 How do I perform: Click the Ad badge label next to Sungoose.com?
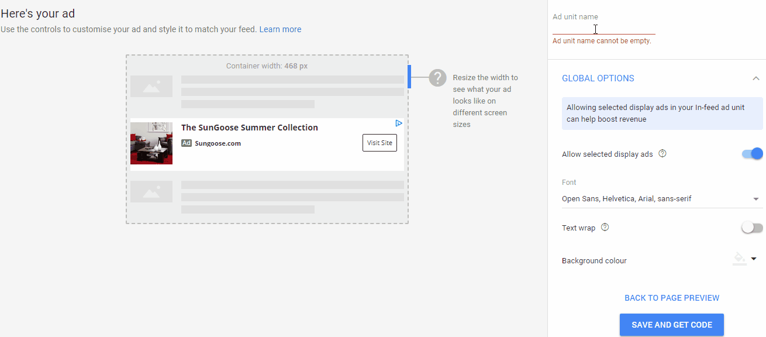click(187, 143)
